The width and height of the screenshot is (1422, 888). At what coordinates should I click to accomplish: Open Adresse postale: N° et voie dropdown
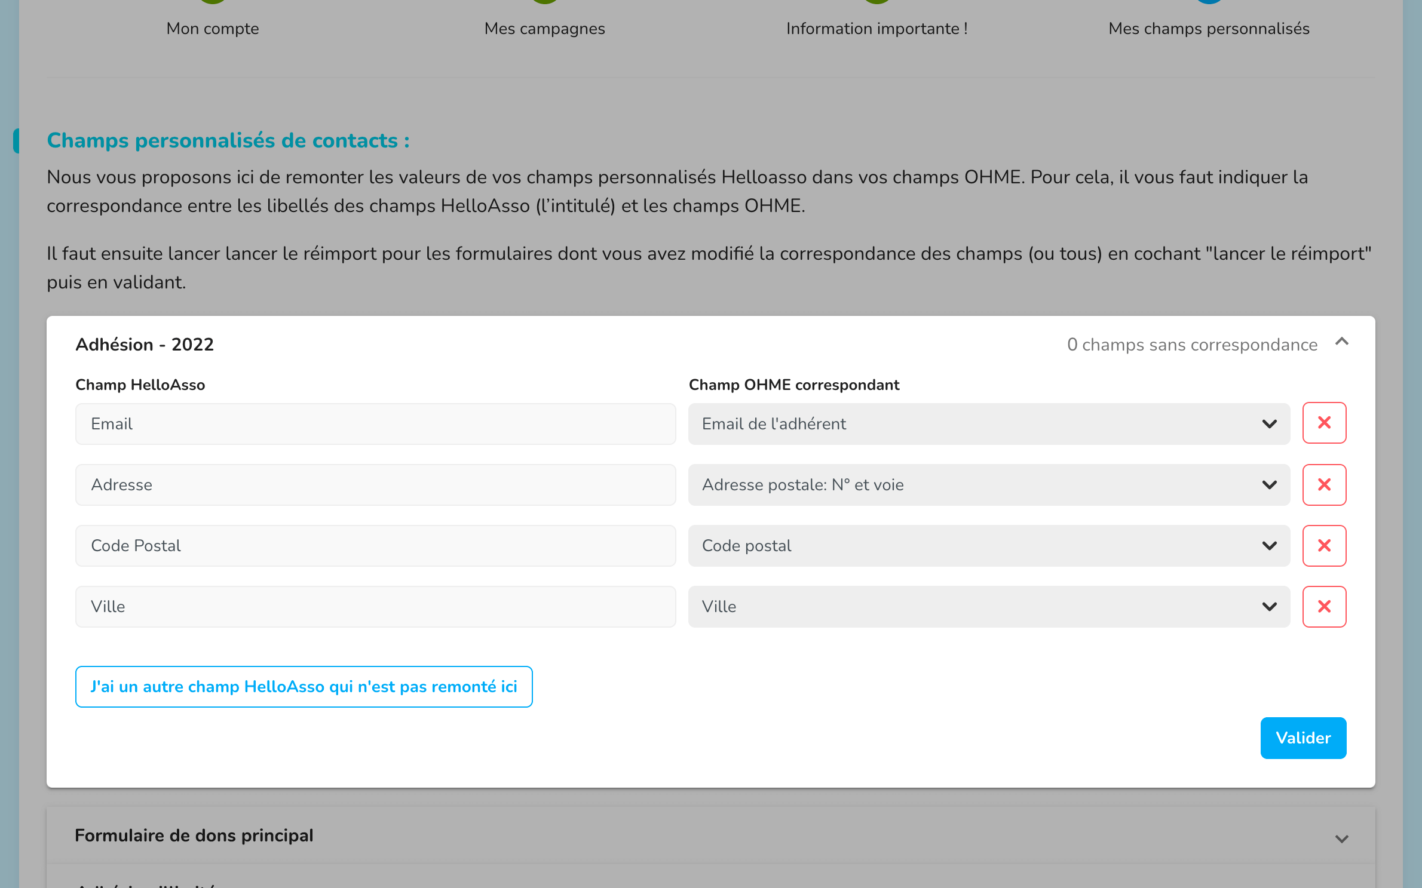click(x=988, y=484)
